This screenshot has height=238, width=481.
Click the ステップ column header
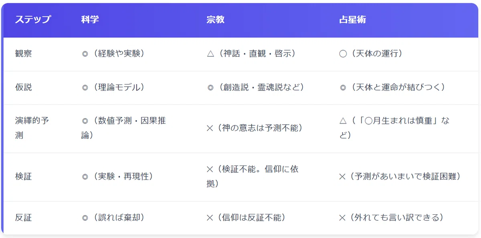(33, 20)
